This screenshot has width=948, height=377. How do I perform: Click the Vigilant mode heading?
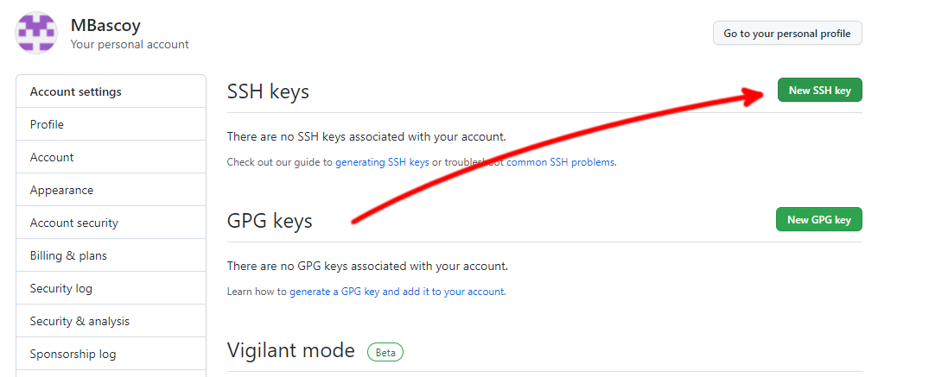point(290,350)
